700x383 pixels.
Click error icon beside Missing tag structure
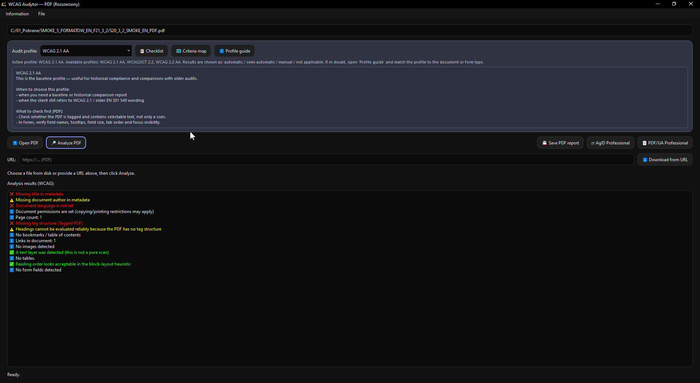[x=12, y=223]
